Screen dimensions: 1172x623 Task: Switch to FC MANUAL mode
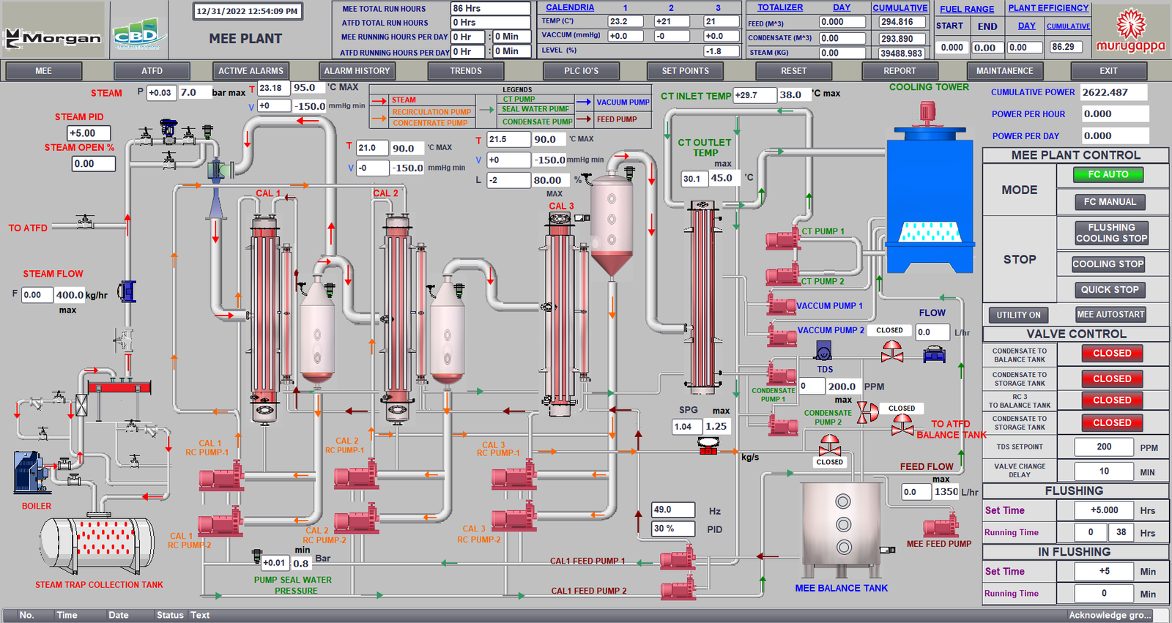pyautogui.click(x=1109, y=202)
